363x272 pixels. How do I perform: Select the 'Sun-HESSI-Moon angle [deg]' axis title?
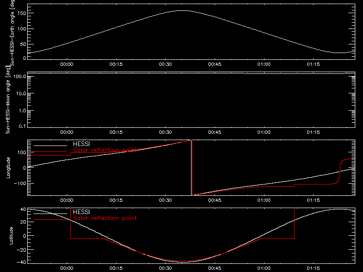[x=8, y=100]
